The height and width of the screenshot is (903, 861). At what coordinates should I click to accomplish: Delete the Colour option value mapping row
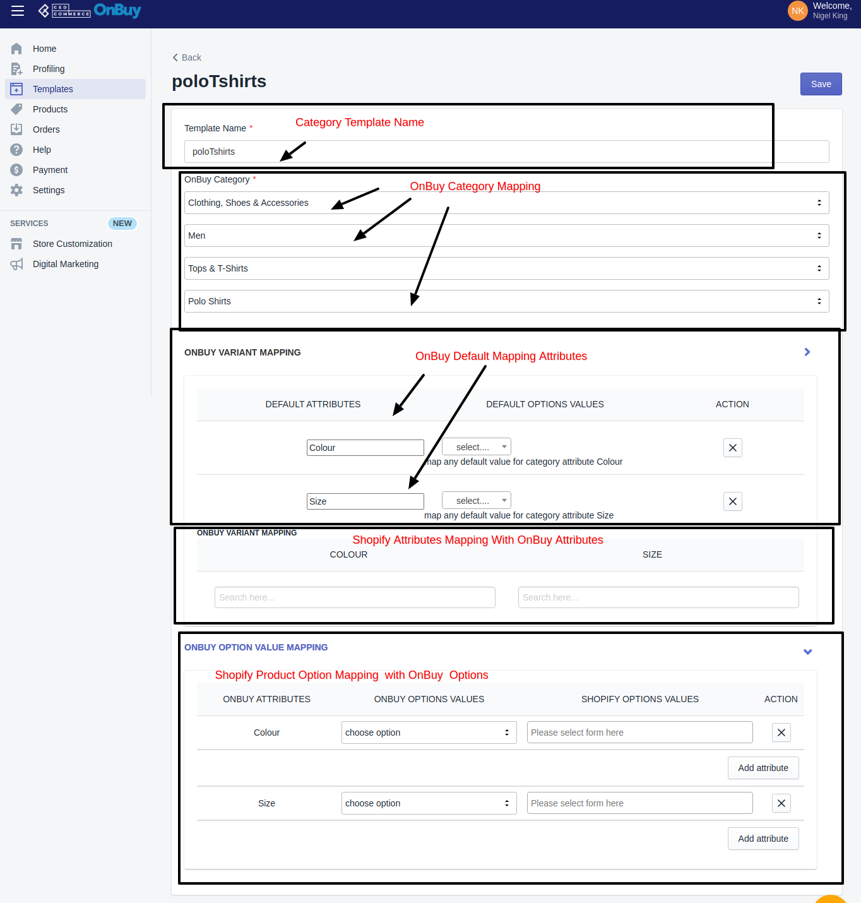781,733
